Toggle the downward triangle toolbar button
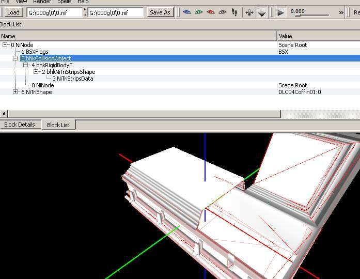 (x=262, y=12)
